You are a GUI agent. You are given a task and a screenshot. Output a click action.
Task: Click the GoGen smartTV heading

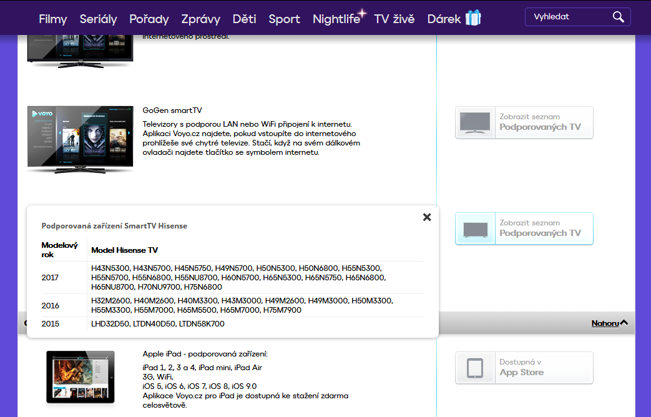coord(172,110)
